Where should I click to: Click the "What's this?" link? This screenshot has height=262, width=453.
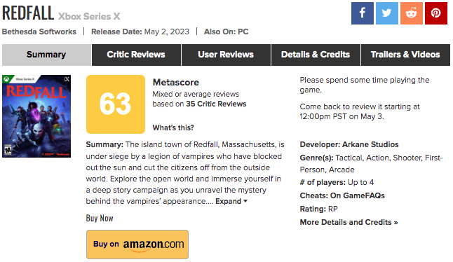click(173, 127)
